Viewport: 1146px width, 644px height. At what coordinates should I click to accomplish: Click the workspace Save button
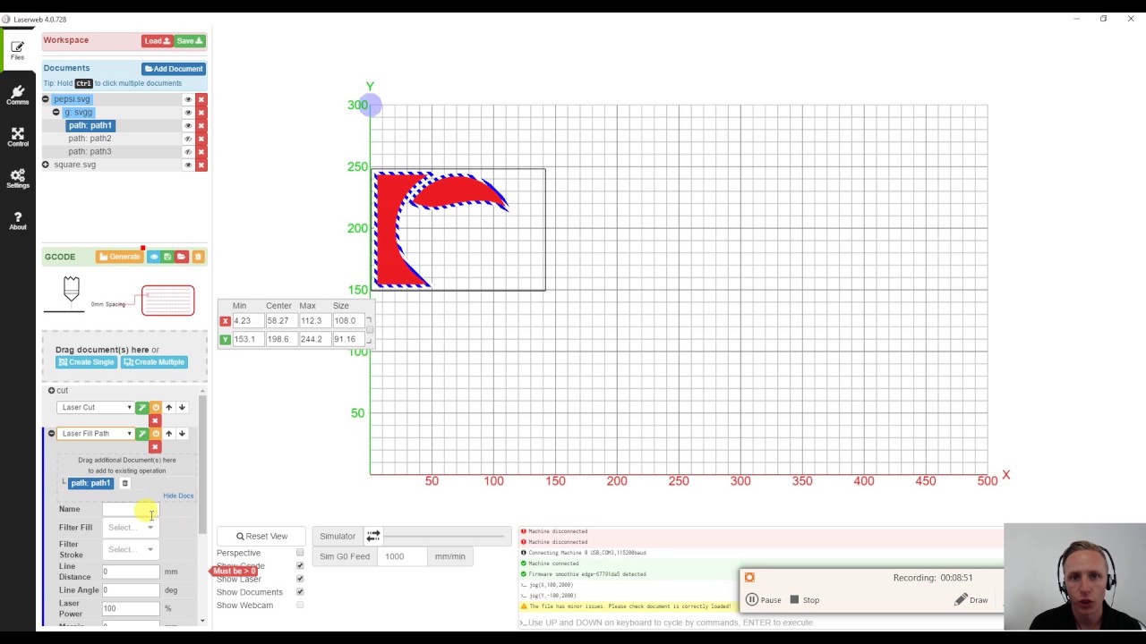190,41
